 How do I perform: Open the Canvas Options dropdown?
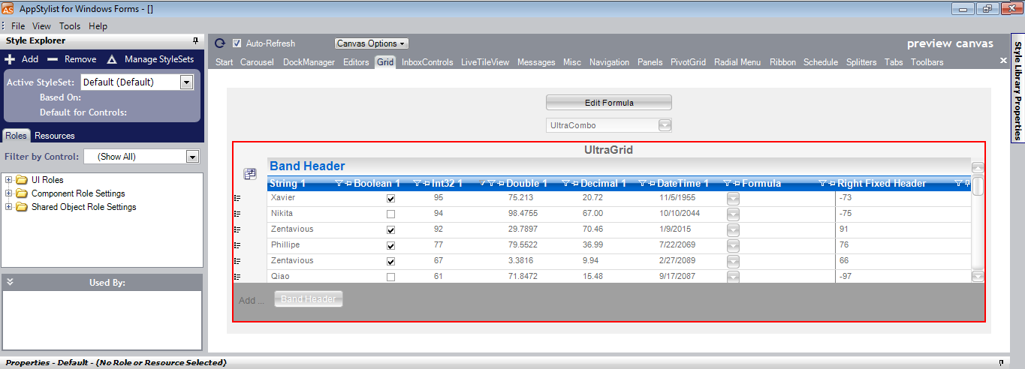[x=371, y=43]
